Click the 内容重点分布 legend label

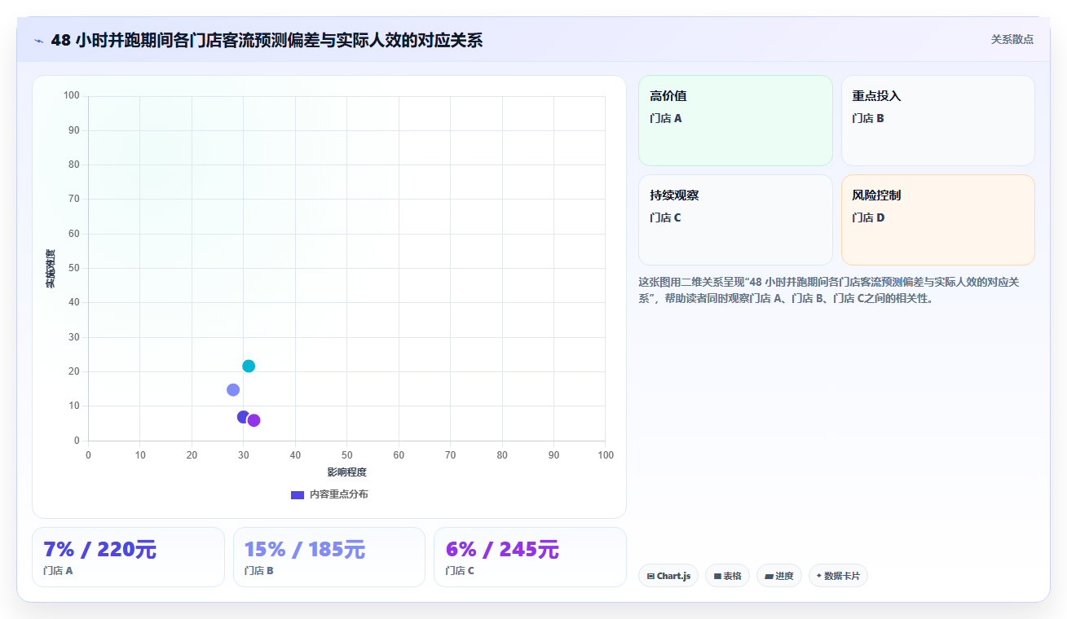(338, 495)
